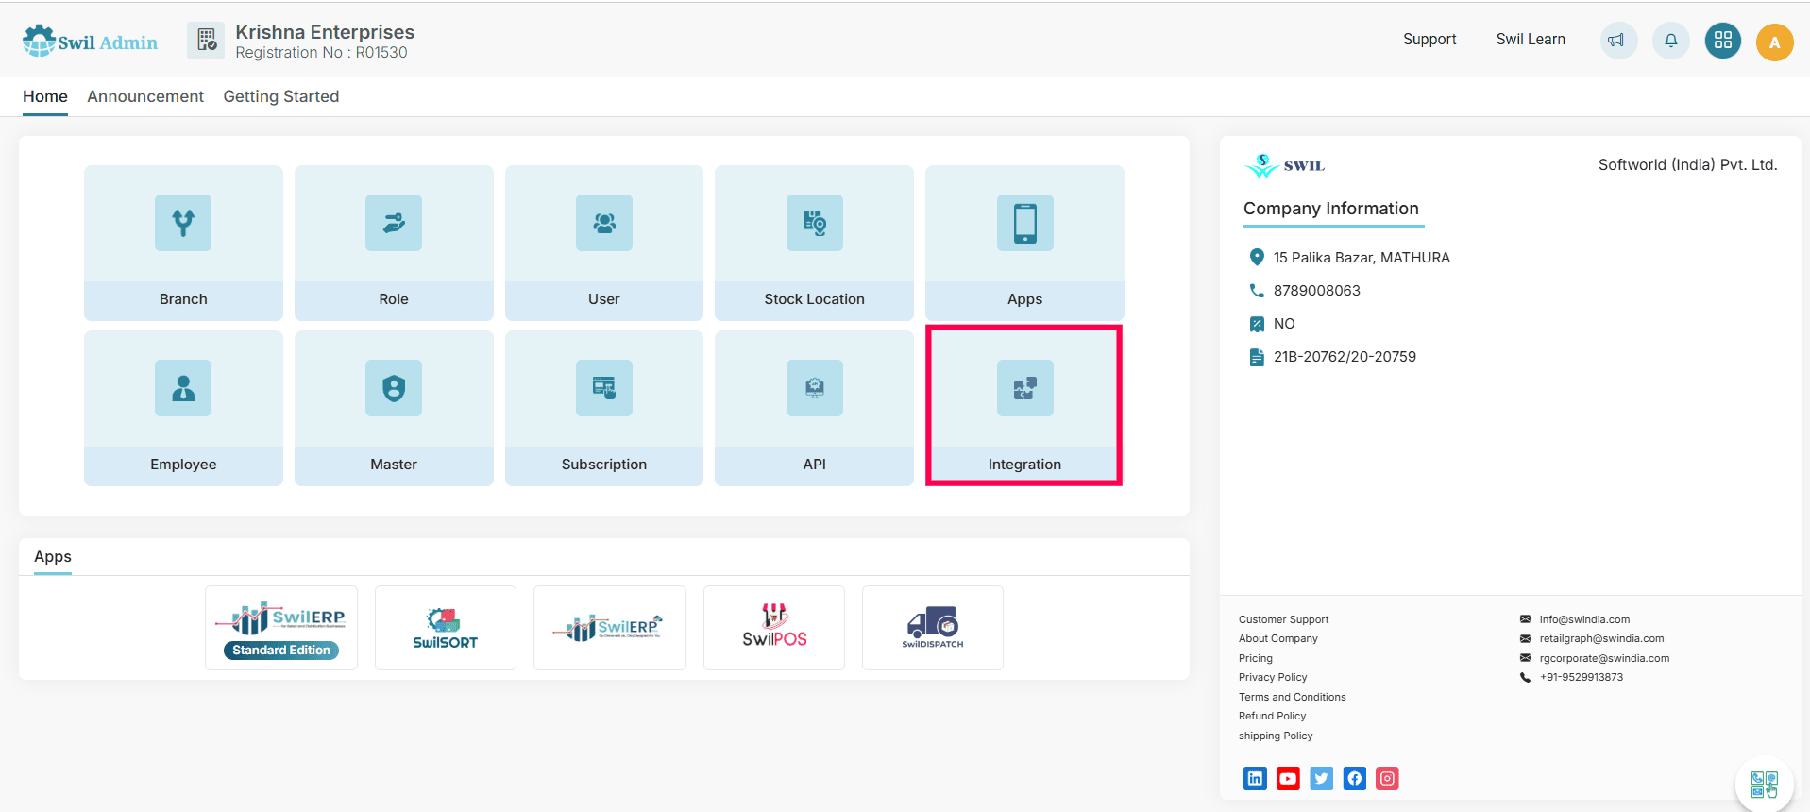
Task: Click the company building icon
Action: click(206, 41)
